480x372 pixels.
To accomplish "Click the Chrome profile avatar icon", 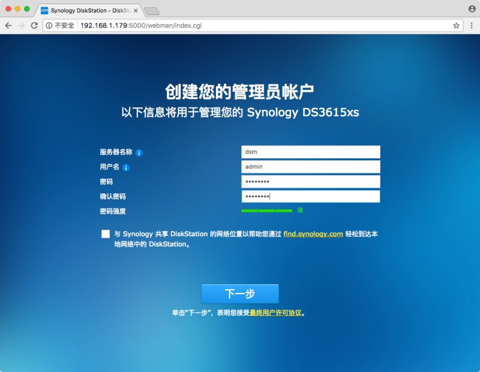I will pos(472,9).
